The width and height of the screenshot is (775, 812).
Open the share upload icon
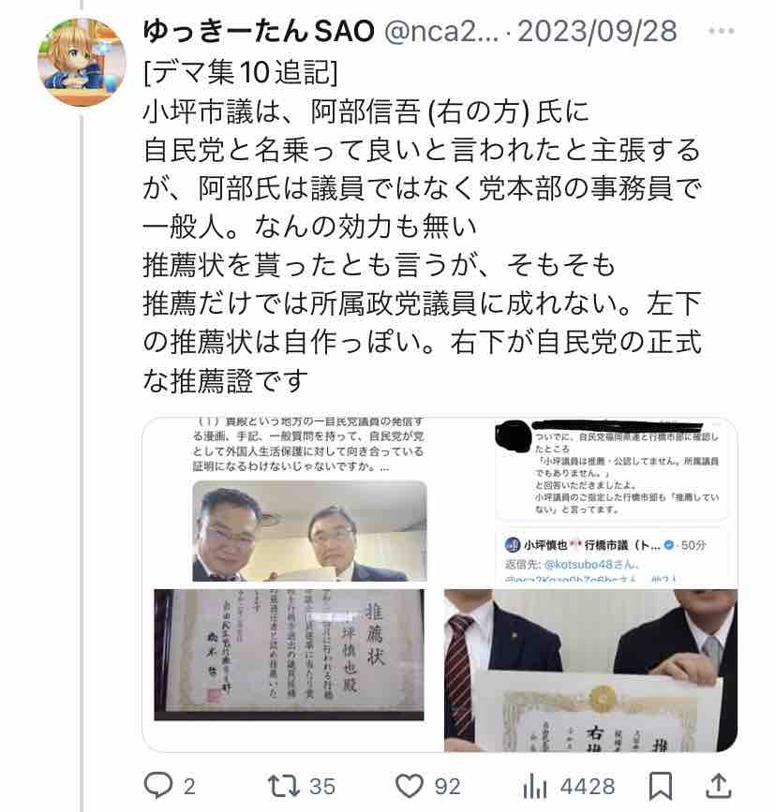tap(719, 786)
